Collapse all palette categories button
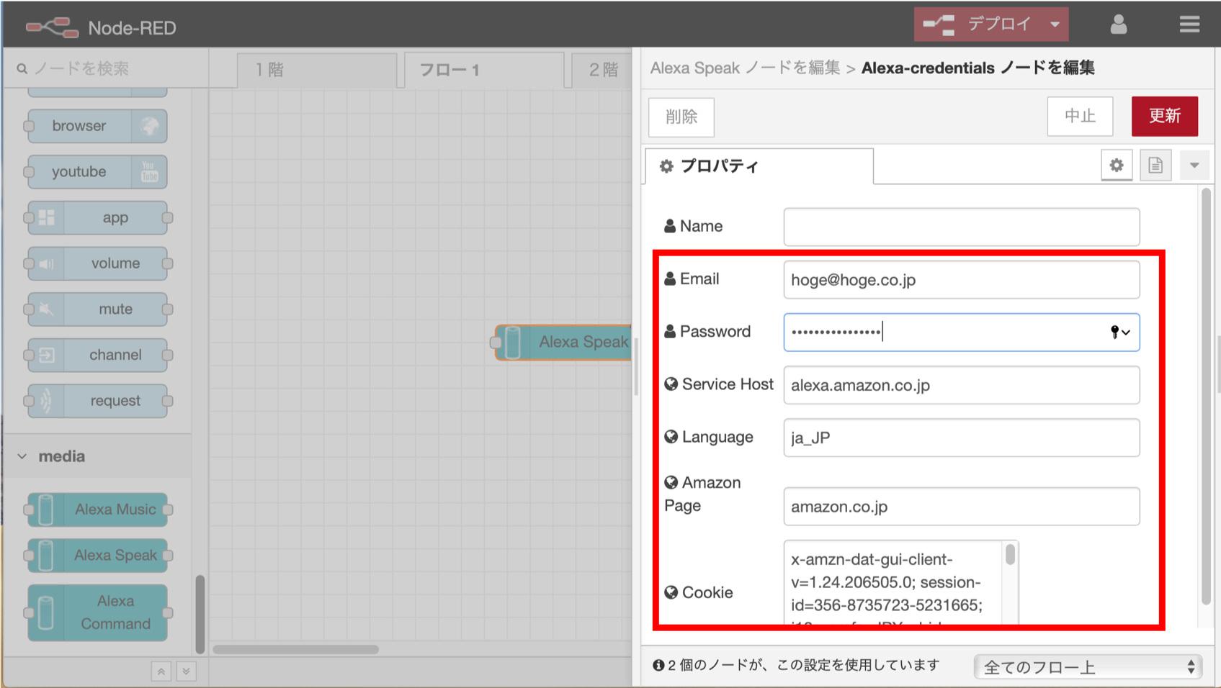This screenshot has width=1221, height=688. (161, 671)
